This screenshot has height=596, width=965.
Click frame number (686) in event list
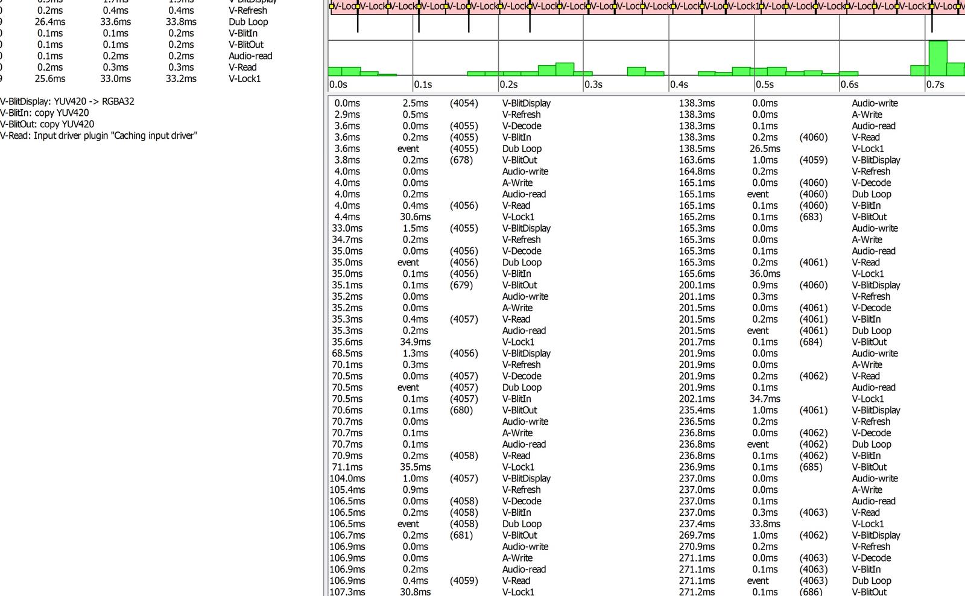[x=811, y=592]
